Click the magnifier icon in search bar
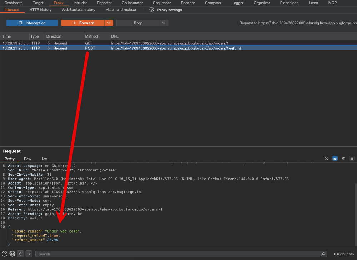Image resolution: width=357 pixels, height=260 pixels. pyautogui.click(x=323, y=254)
